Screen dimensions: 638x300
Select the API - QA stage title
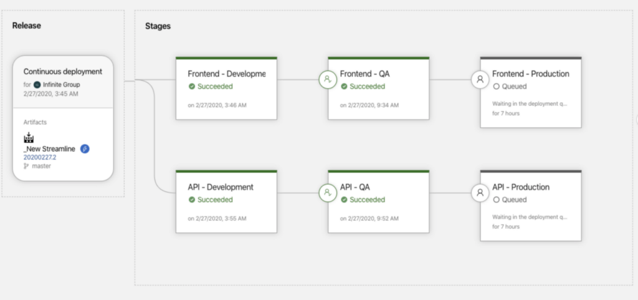[355, 187]
